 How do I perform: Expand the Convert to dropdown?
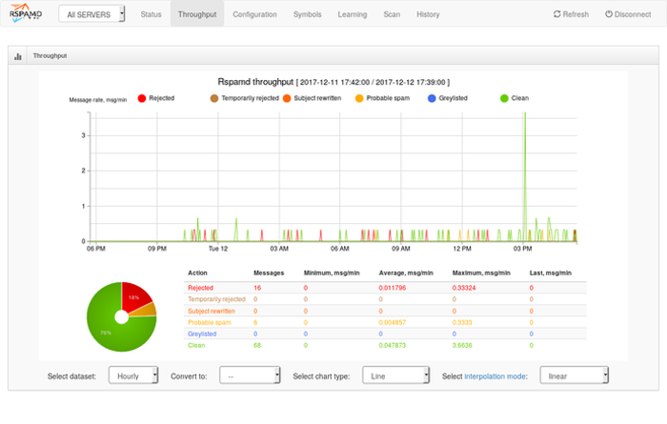point(250,375)
